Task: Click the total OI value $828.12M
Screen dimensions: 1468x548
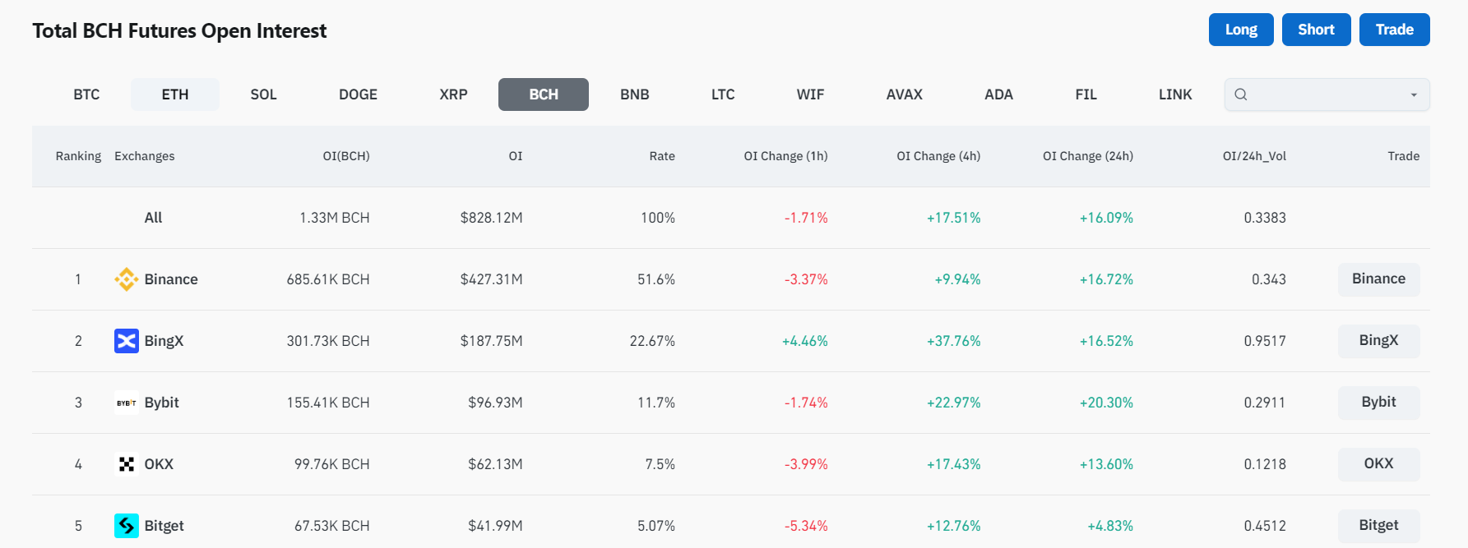Action: [x=492, y=218]
